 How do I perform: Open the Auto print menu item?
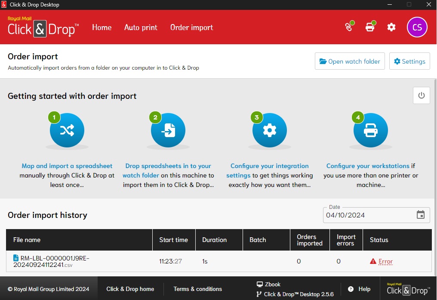click(x=141, y=28)
